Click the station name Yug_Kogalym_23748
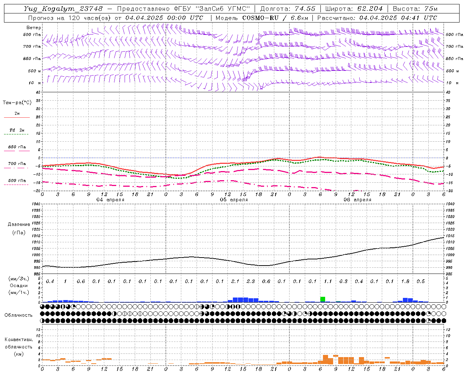 tap(63, 8)
